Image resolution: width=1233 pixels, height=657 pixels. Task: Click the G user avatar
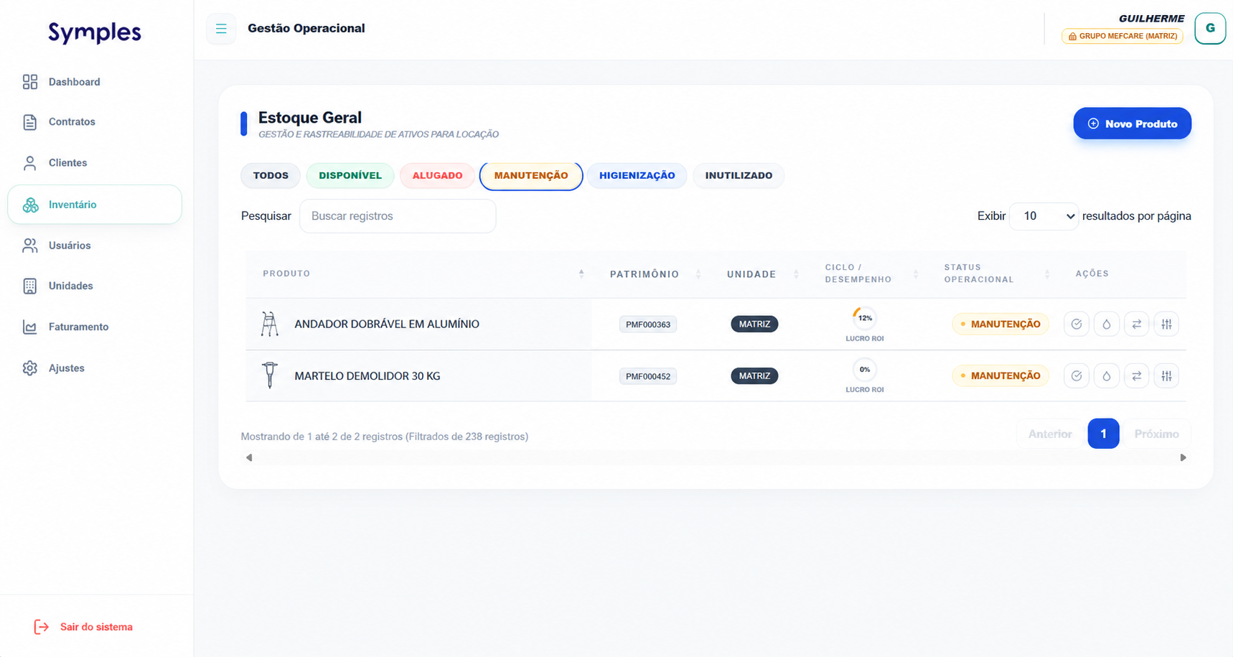[x=1210, y=29]
